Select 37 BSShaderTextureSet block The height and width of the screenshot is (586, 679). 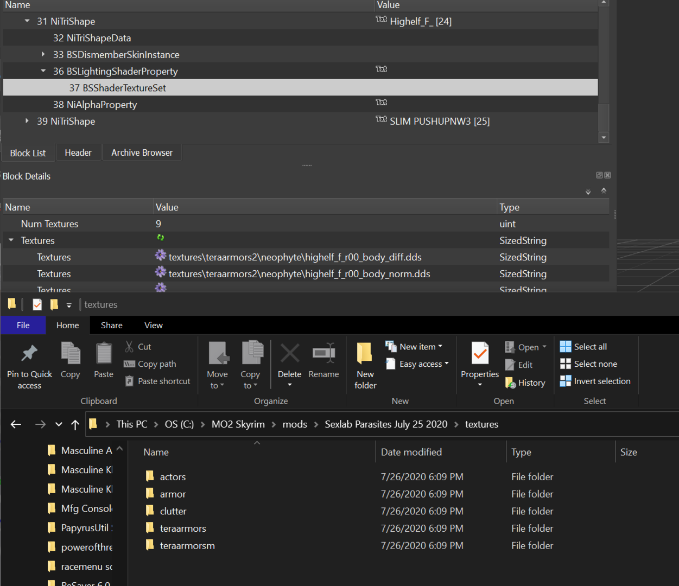(300, 88)
